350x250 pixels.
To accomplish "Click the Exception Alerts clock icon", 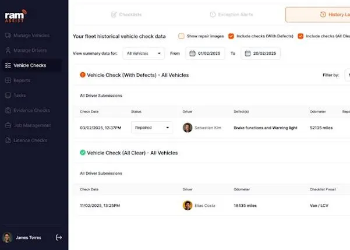I will click(213, 15).
